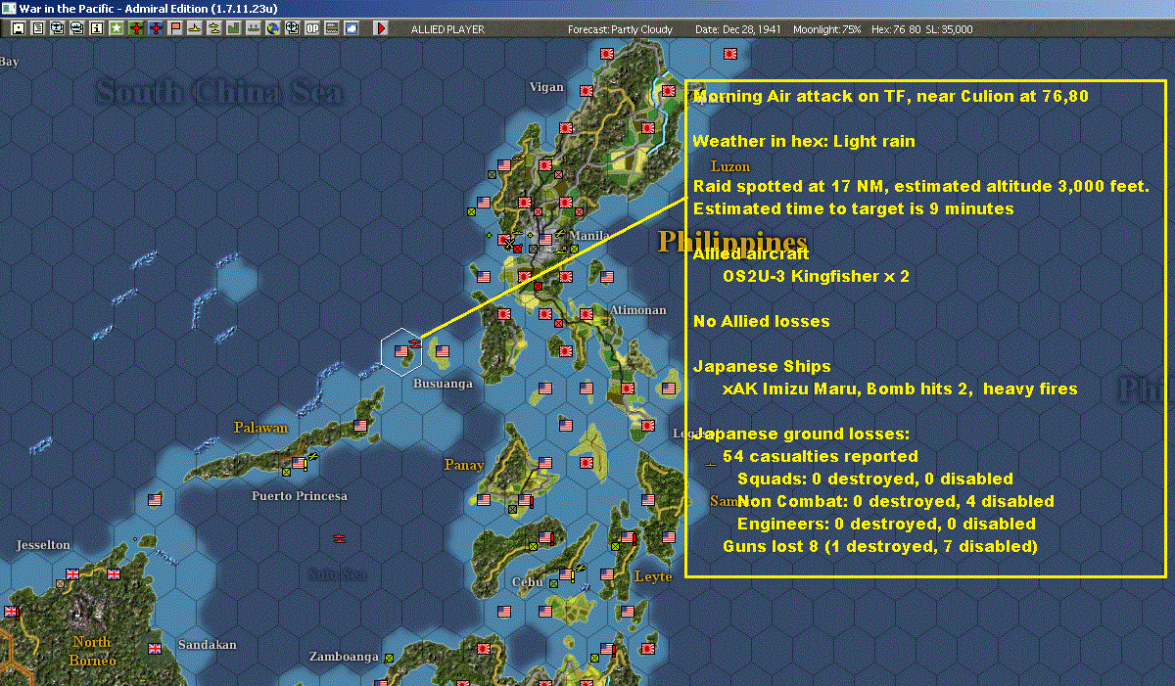This screenshot has width=1175, height=686.
Task: Click the 'Puerto Princesa' map label
Action: click(x=300, y=496)
